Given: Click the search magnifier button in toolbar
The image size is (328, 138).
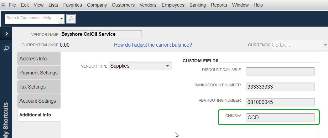Looking at the screenshot, I should click(x=71, y=19).
